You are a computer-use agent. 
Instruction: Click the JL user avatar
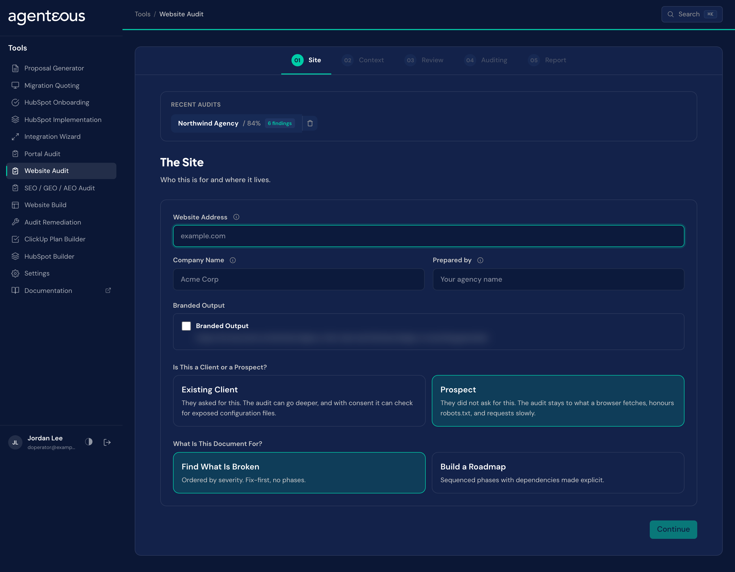tap(15, 442)
